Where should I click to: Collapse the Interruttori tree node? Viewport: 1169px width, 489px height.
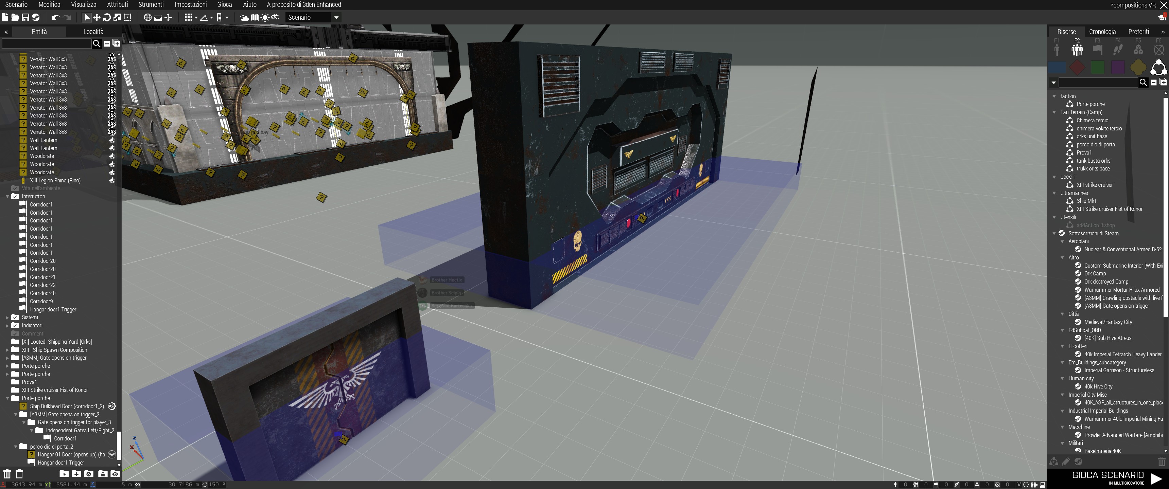7,196
